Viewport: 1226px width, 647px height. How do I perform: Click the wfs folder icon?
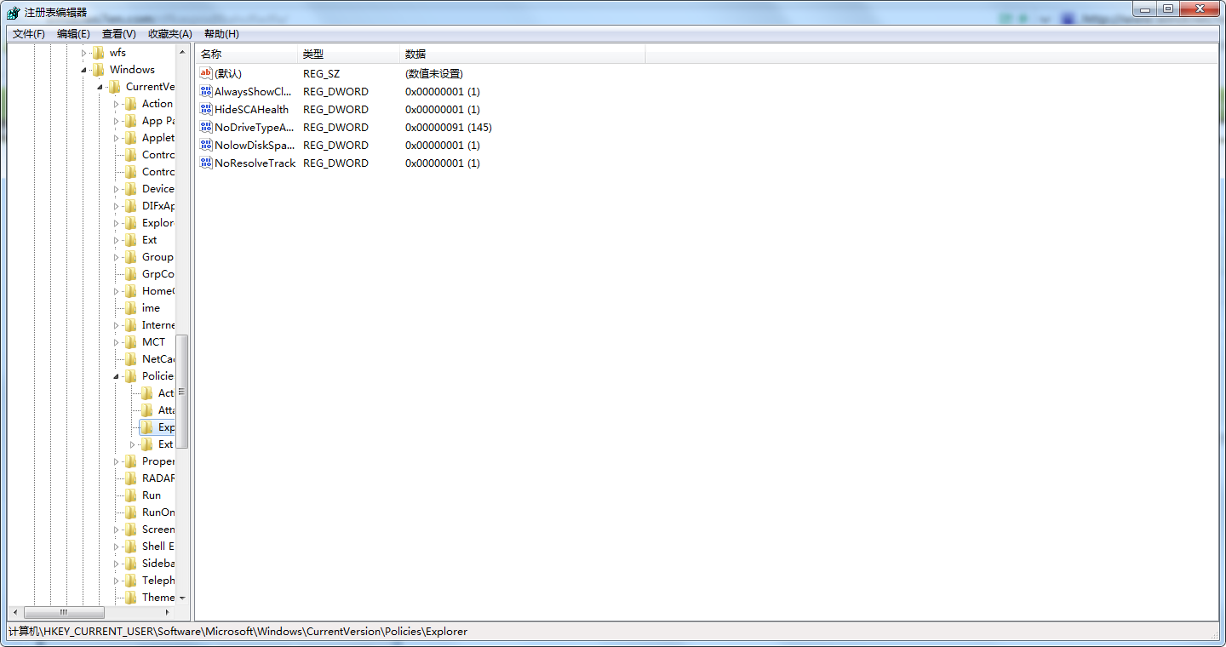click(98, 53)
